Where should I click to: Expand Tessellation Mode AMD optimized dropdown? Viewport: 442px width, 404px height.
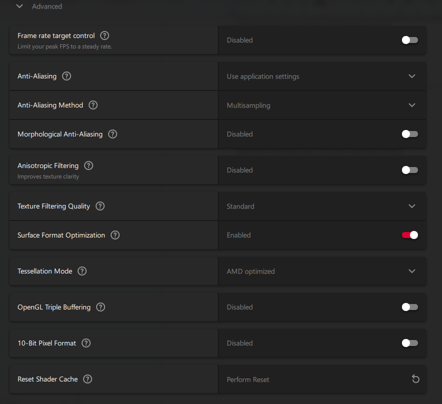322,271
